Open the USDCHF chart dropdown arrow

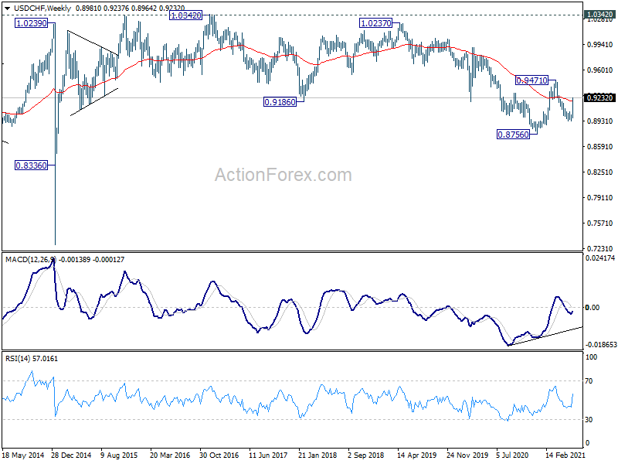click(8, 9)
